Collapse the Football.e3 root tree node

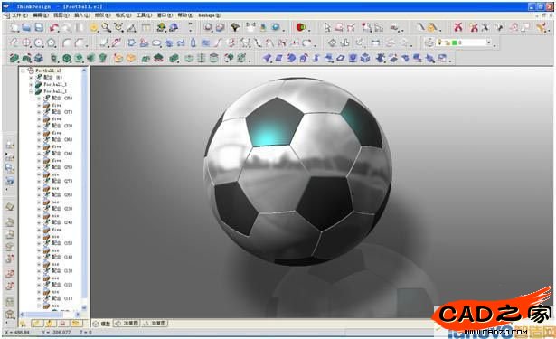tap(23, 71)
